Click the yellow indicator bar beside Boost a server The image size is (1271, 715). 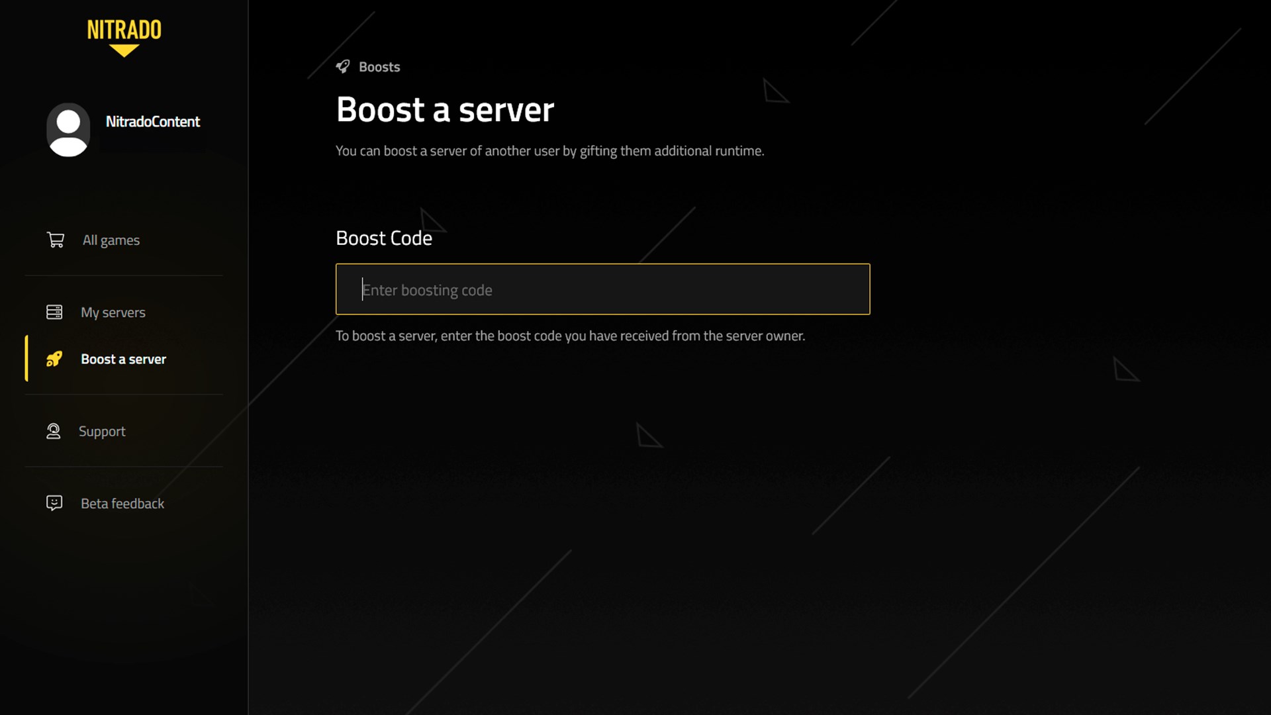pos(26,359)
